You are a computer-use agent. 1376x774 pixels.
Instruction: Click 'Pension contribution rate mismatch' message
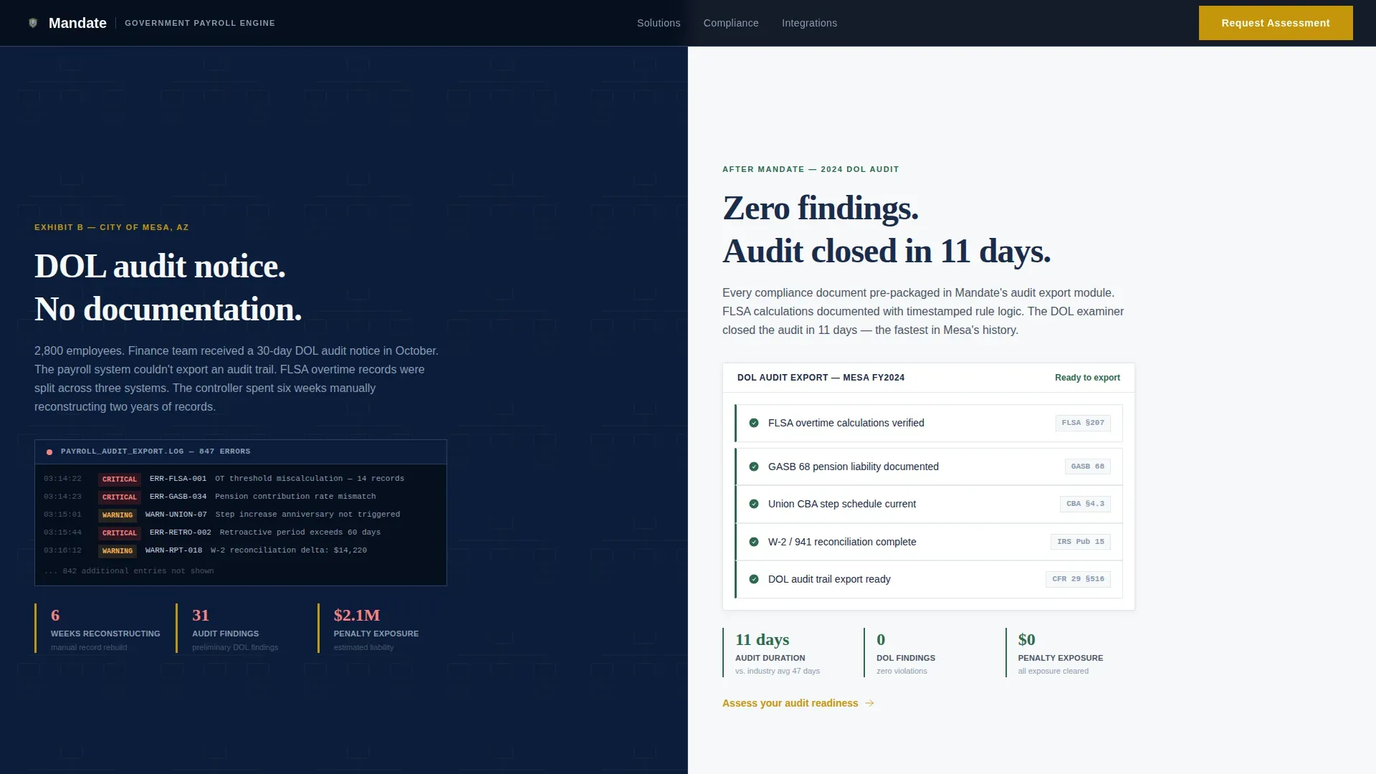(x=295, y=497)
